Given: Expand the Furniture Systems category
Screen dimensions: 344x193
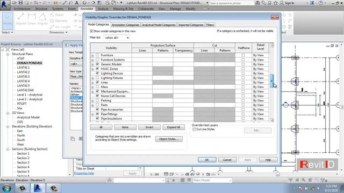Looking at the screenshot, I should 92,60.
